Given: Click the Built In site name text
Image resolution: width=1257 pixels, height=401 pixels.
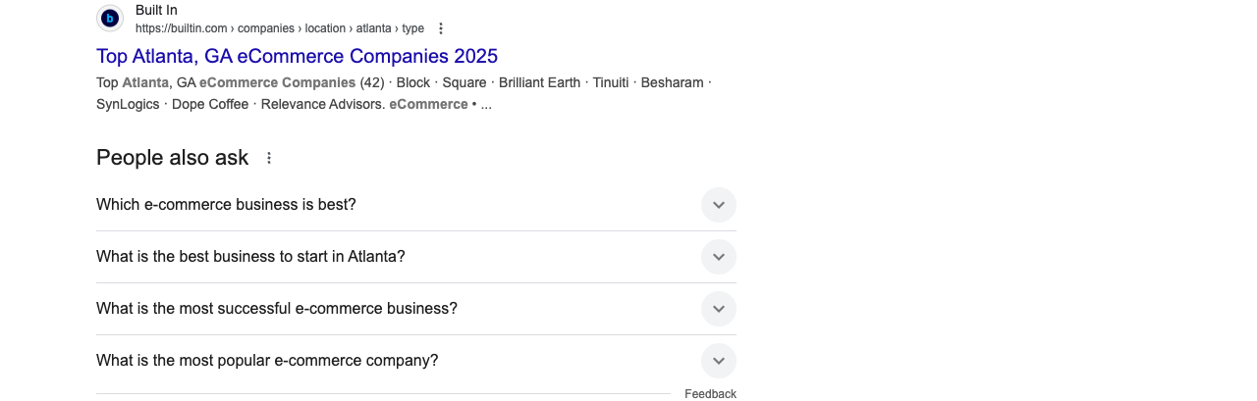Looking at the screenshot, I should (x=156, y=10).
